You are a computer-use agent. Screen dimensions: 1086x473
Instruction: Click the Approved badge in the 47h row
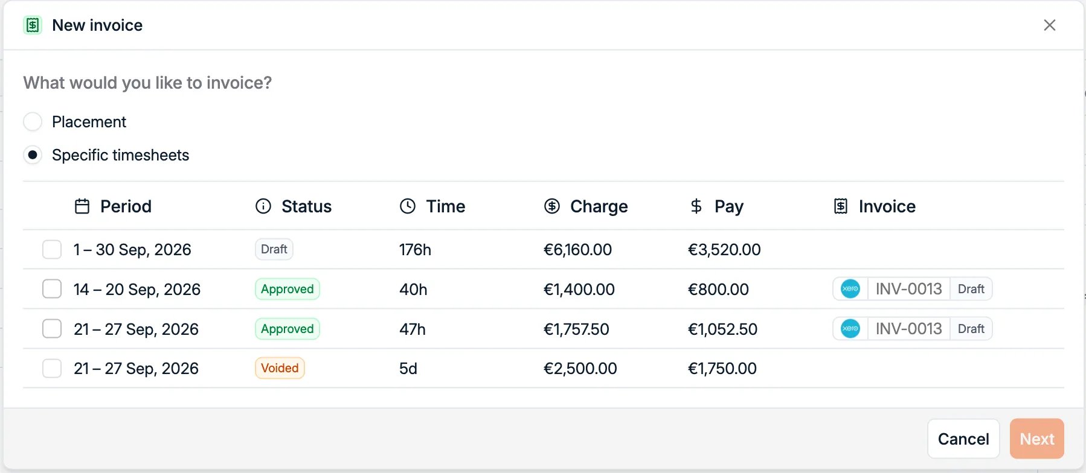[288, 329]
